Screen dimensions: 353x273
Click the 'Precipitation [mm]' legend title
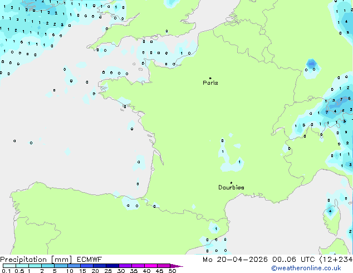(36, 260)
